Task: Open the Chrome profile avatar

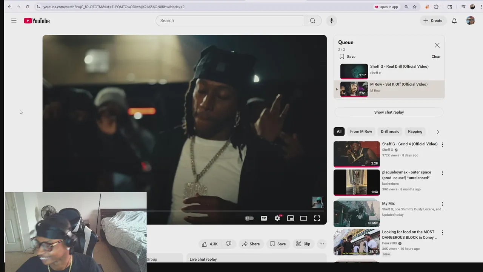Action: tap(472, 7)
